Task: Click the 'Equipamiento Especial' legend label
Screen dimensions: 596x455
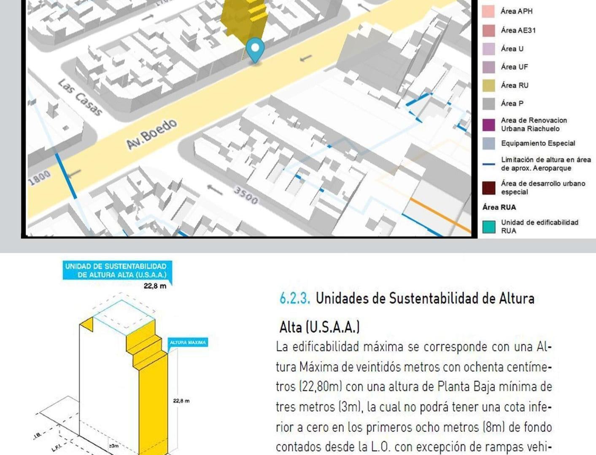Action: [538, 143]
